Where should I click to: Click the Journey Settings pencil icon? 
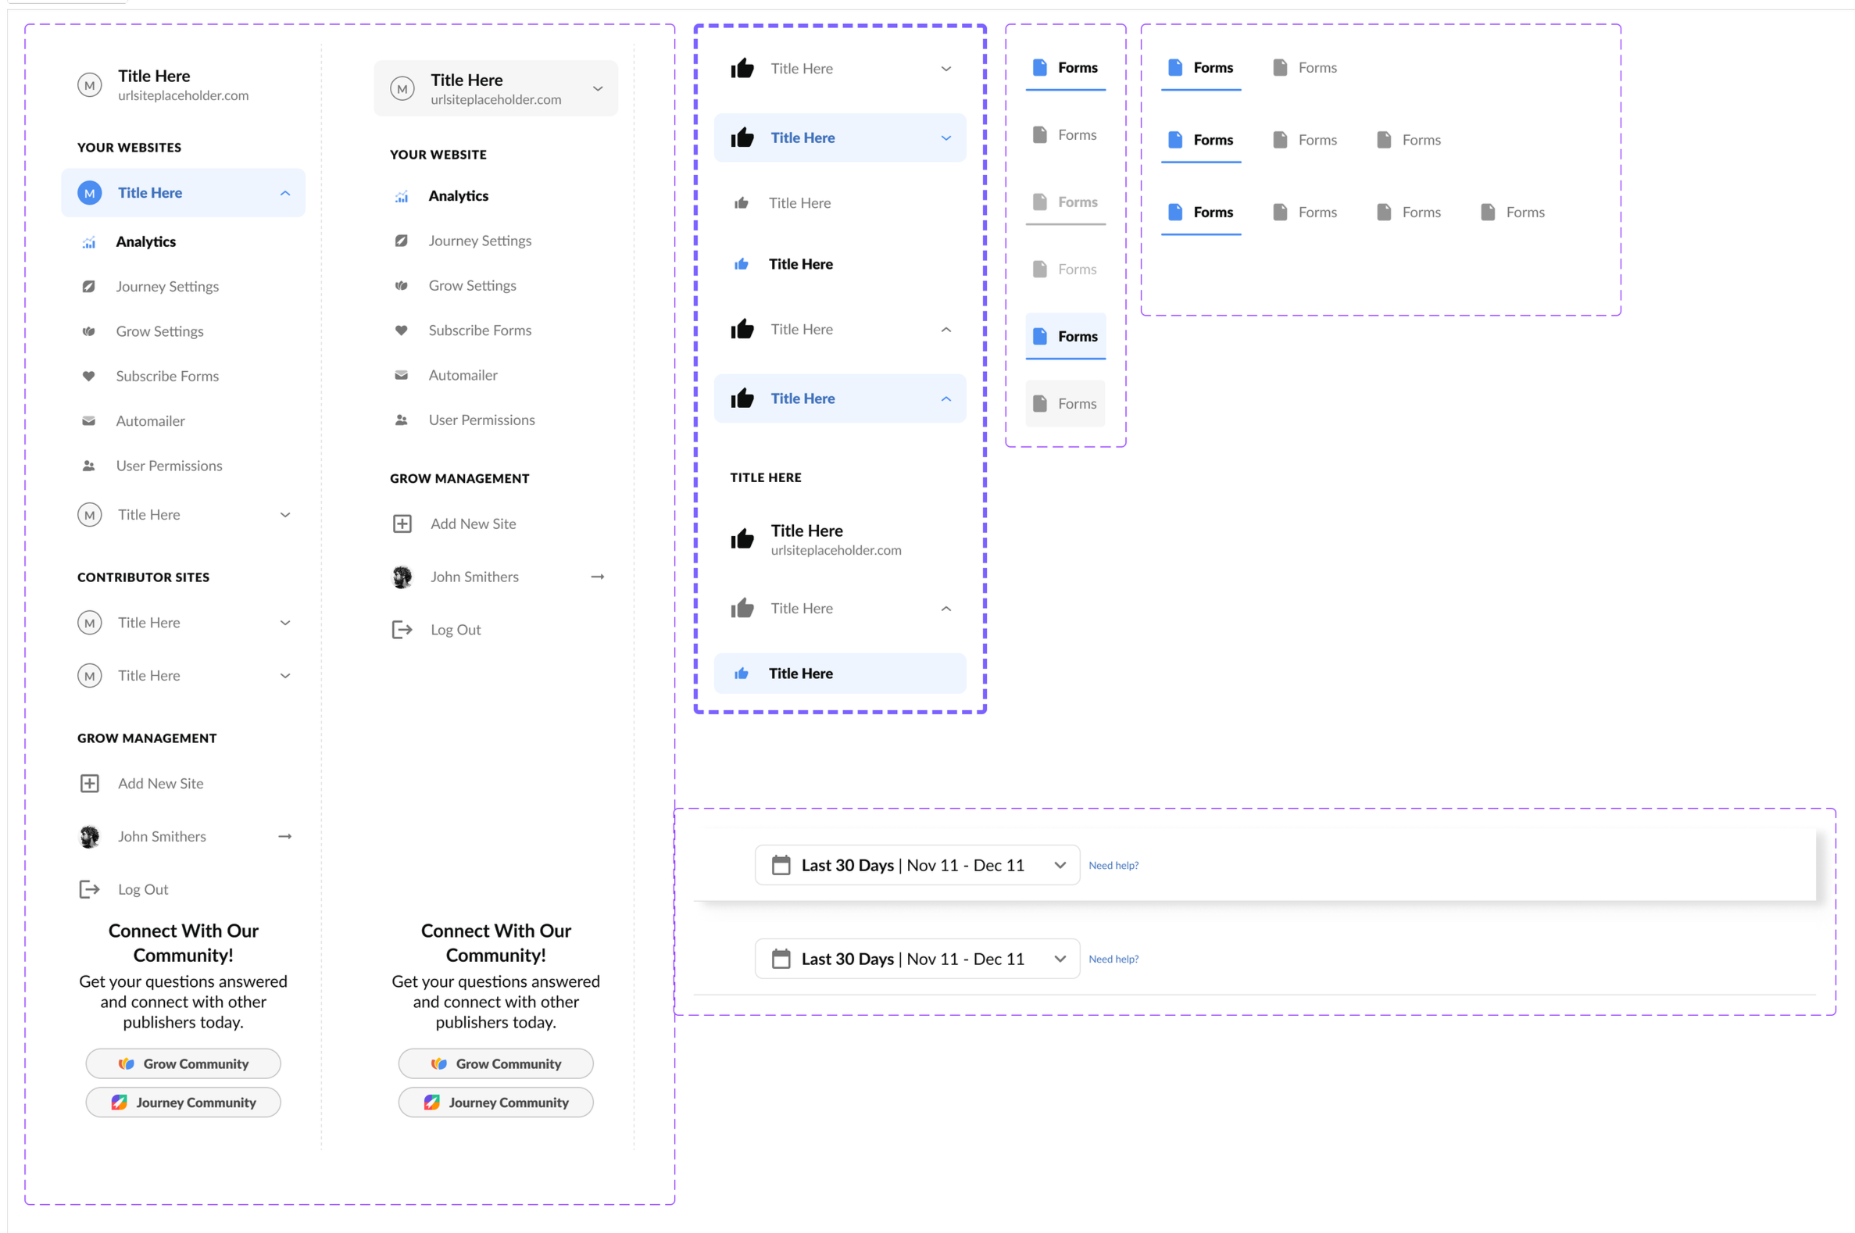point(89,286)
